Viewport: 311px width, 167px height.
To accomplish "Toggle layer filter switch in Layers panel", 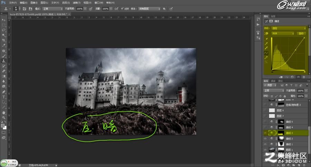I will (x=307, y=85).
